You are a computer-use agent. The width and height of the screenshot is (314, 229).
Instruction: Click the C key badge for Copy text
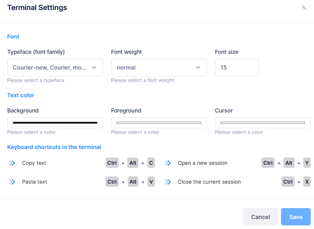pos(151,163)
